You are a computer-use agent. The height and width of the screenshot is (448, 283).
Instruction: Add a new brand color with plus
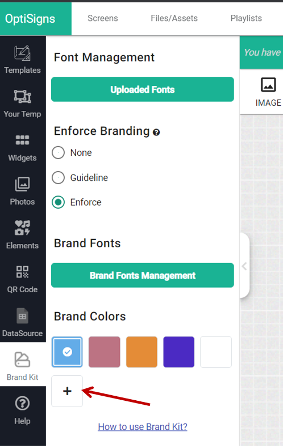[x=67, y=391]
